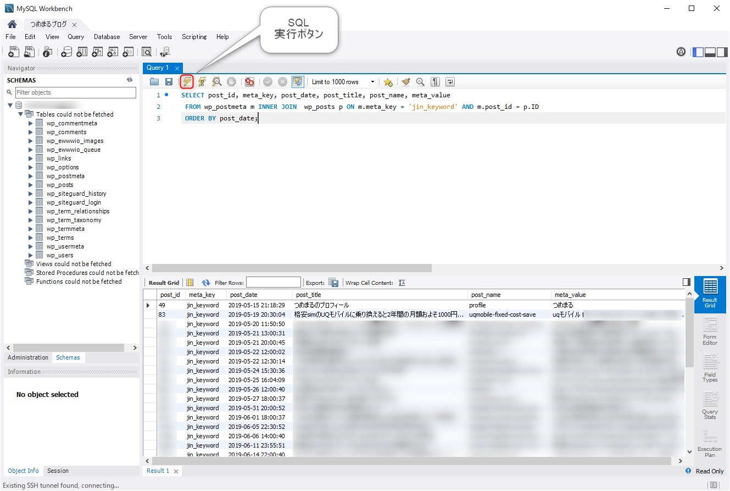
Task: Click inside the Filter Rows input field
Action: point(273,282)
